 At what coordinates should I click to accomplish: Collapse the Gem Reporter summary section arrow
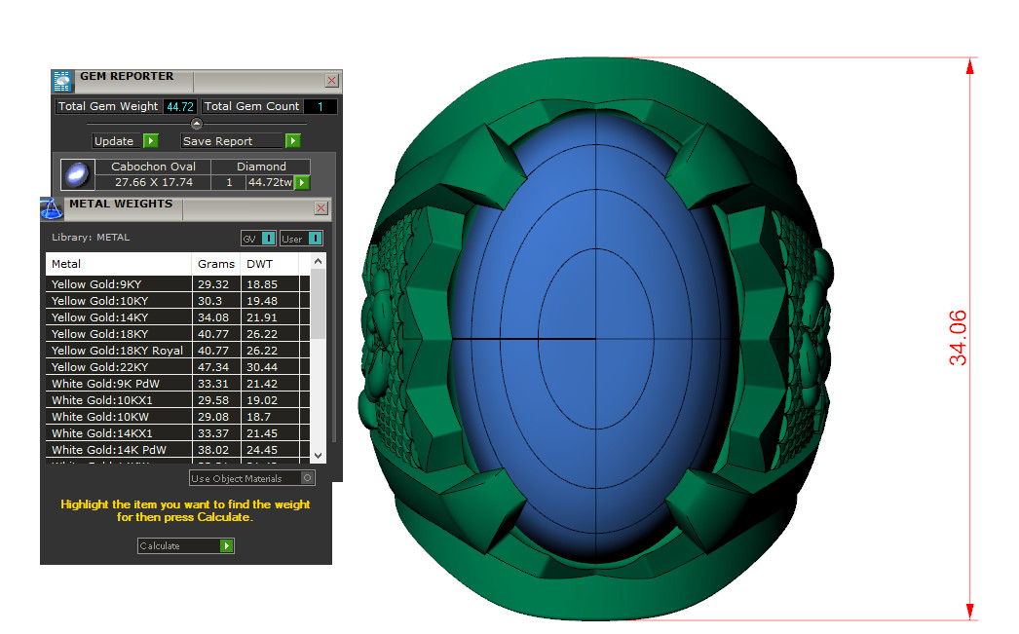pos(196,124)
